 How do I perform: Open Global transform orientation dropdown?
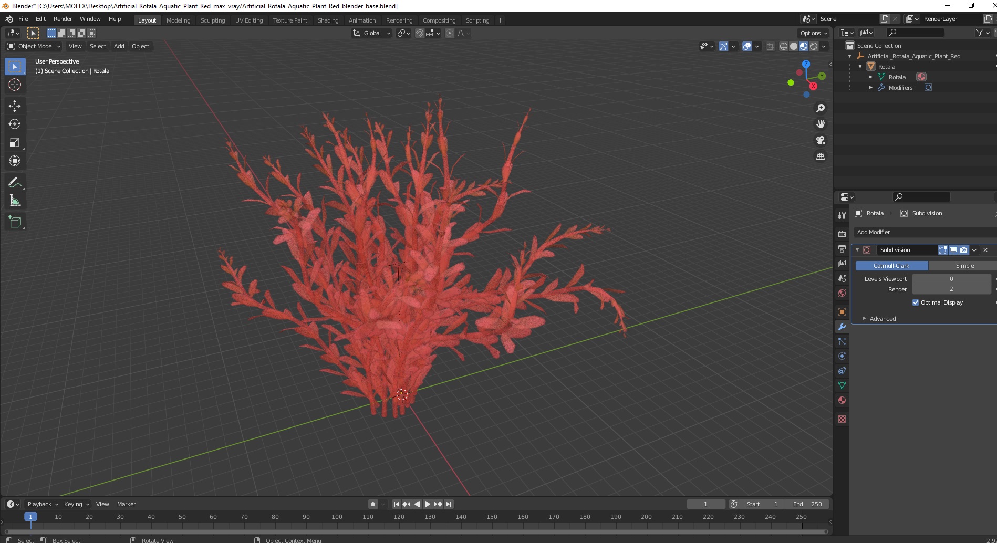pos(371,33)
